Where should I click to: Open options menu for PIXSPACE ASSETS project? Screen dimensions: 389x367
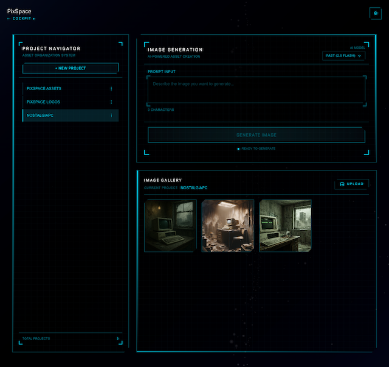click(x=111, y=89)
